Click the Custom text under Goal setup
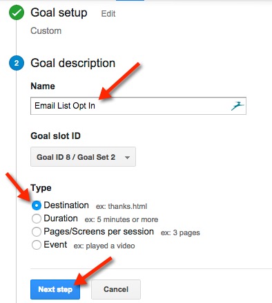The height and width of the screenshot is (303, 272). 46,31
